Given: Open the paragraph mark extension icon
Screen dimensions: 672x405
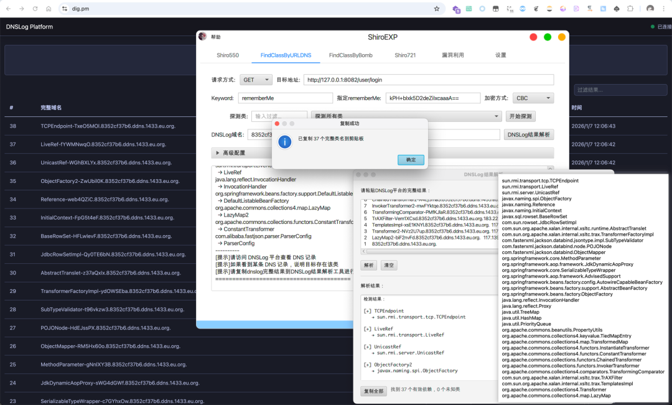Looking at the screenshot, I should coord(590,9).
